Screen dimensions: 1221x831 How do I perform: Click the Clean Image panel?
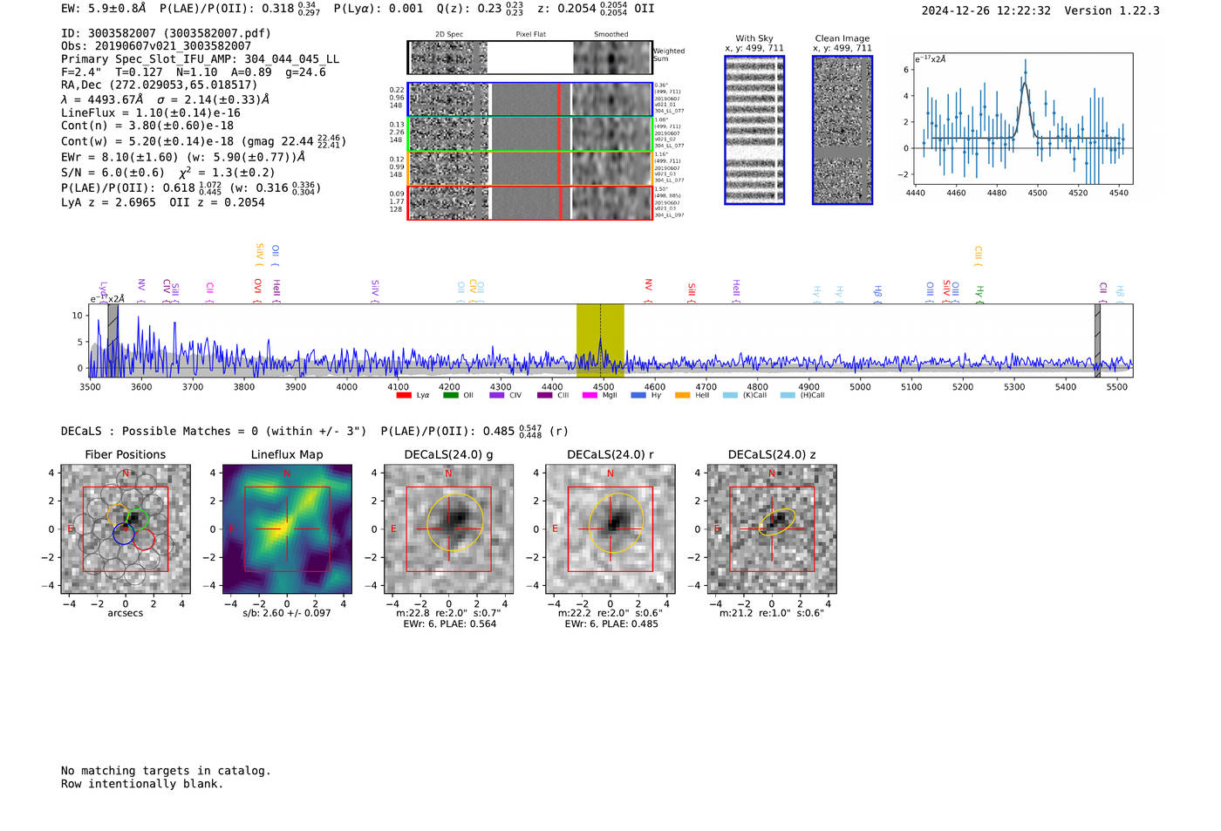[842, 130]
